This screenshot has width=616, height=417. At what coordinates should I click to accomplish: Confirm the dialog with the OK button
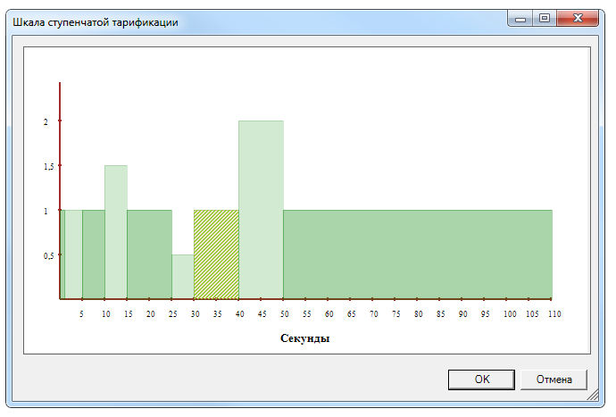pos(481,379)
